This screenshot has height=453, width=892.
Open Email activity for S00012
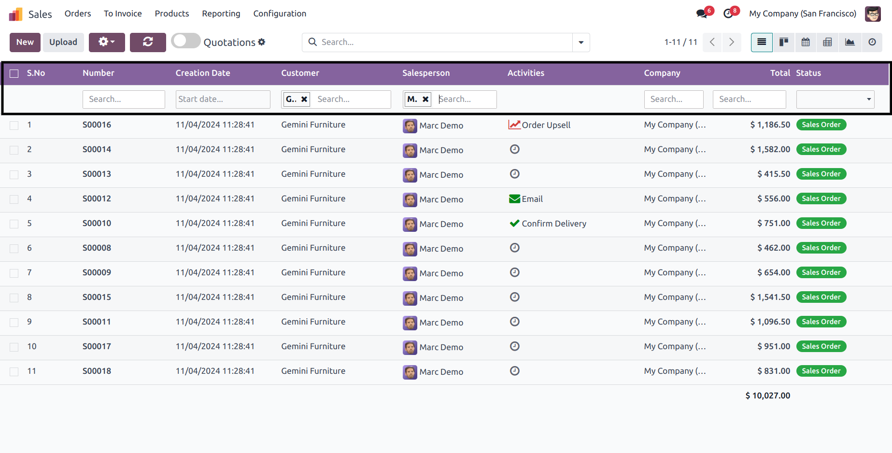[526, 199]
